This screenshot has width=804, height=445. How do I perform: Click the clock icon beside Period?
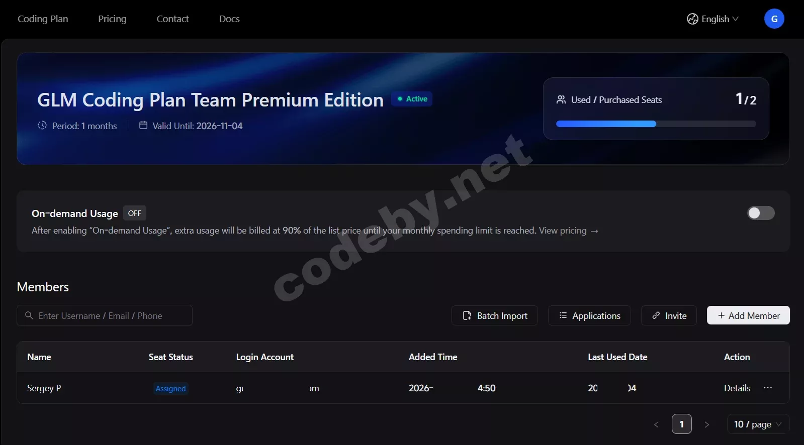(42, 125)
